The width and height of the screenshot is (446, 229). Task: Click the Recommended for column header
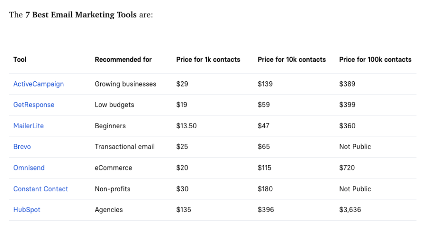pos(123,59)
